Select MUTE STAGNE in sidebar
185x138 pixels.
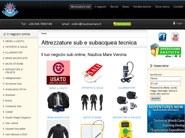[x=15, y=64]
